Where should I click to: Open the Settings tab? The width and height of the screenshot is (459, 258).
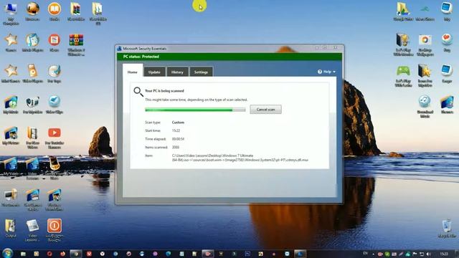coord(201,72)
